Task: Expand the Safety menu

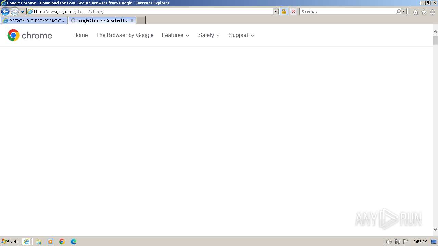Action: click(209, 35)
